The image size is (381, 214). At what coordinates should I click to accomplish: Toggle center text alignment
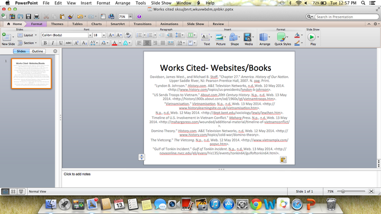tap(147, 43)
